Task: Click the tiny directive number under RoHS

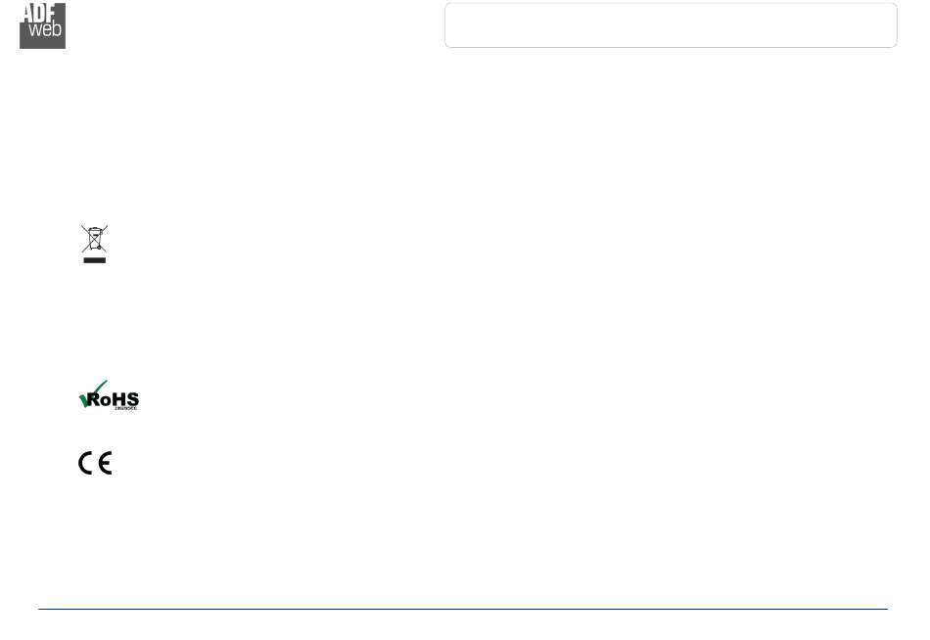Action: (x=125, y=408)
